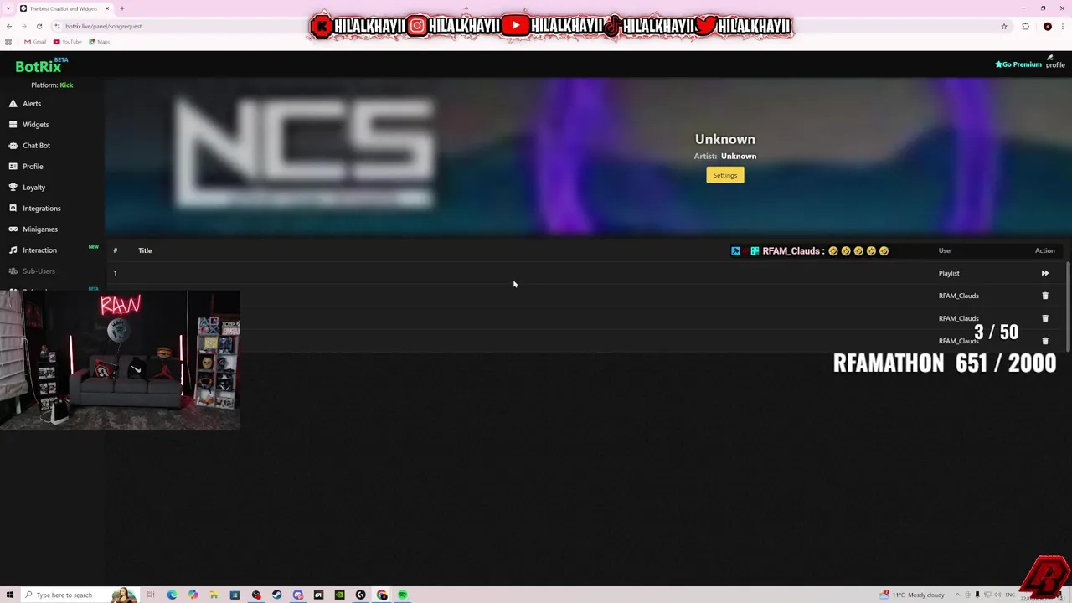The image size is (1072, 603).
Task: Open Steam from the taskbar
Action: [276, 595]
